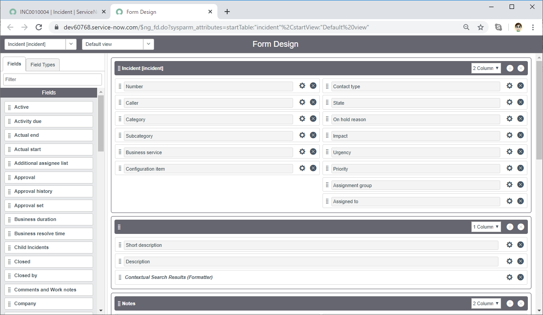Image resolution: width=543 pixels, height=315 pixels.
Task: Grab drag handle of Notes section header
Action: point(119,303)
